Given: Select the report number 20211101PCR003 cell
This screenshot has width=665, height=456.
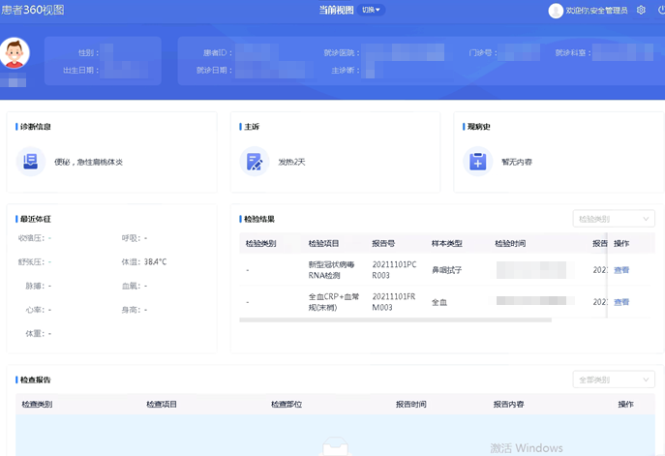Looking at the screenshot, I should pos(394,270).
